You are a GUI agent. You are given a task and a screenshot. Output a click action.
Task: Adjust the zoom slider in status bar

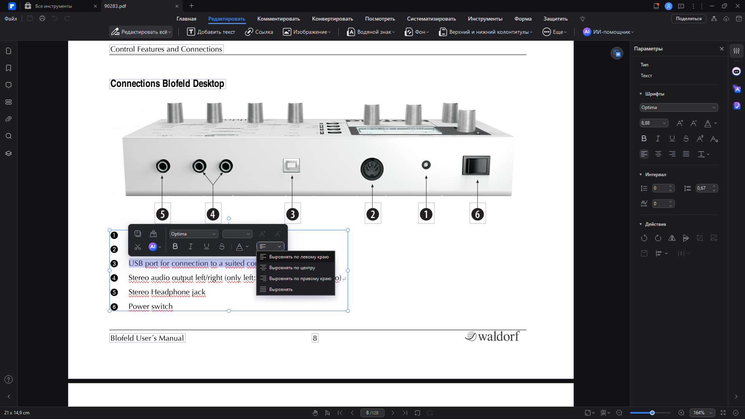coord(652,413)
